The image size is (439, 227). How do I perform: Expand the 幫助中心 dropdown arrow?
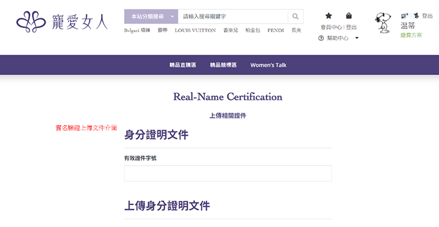(357, 38)
